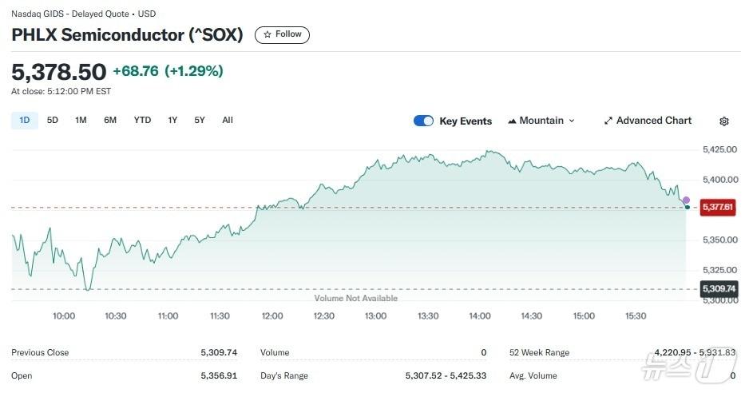Viewport: 745px width, 393px height.
Task: Click the Advanced Chart expand arrows icon
Action: tap(608, 121)
